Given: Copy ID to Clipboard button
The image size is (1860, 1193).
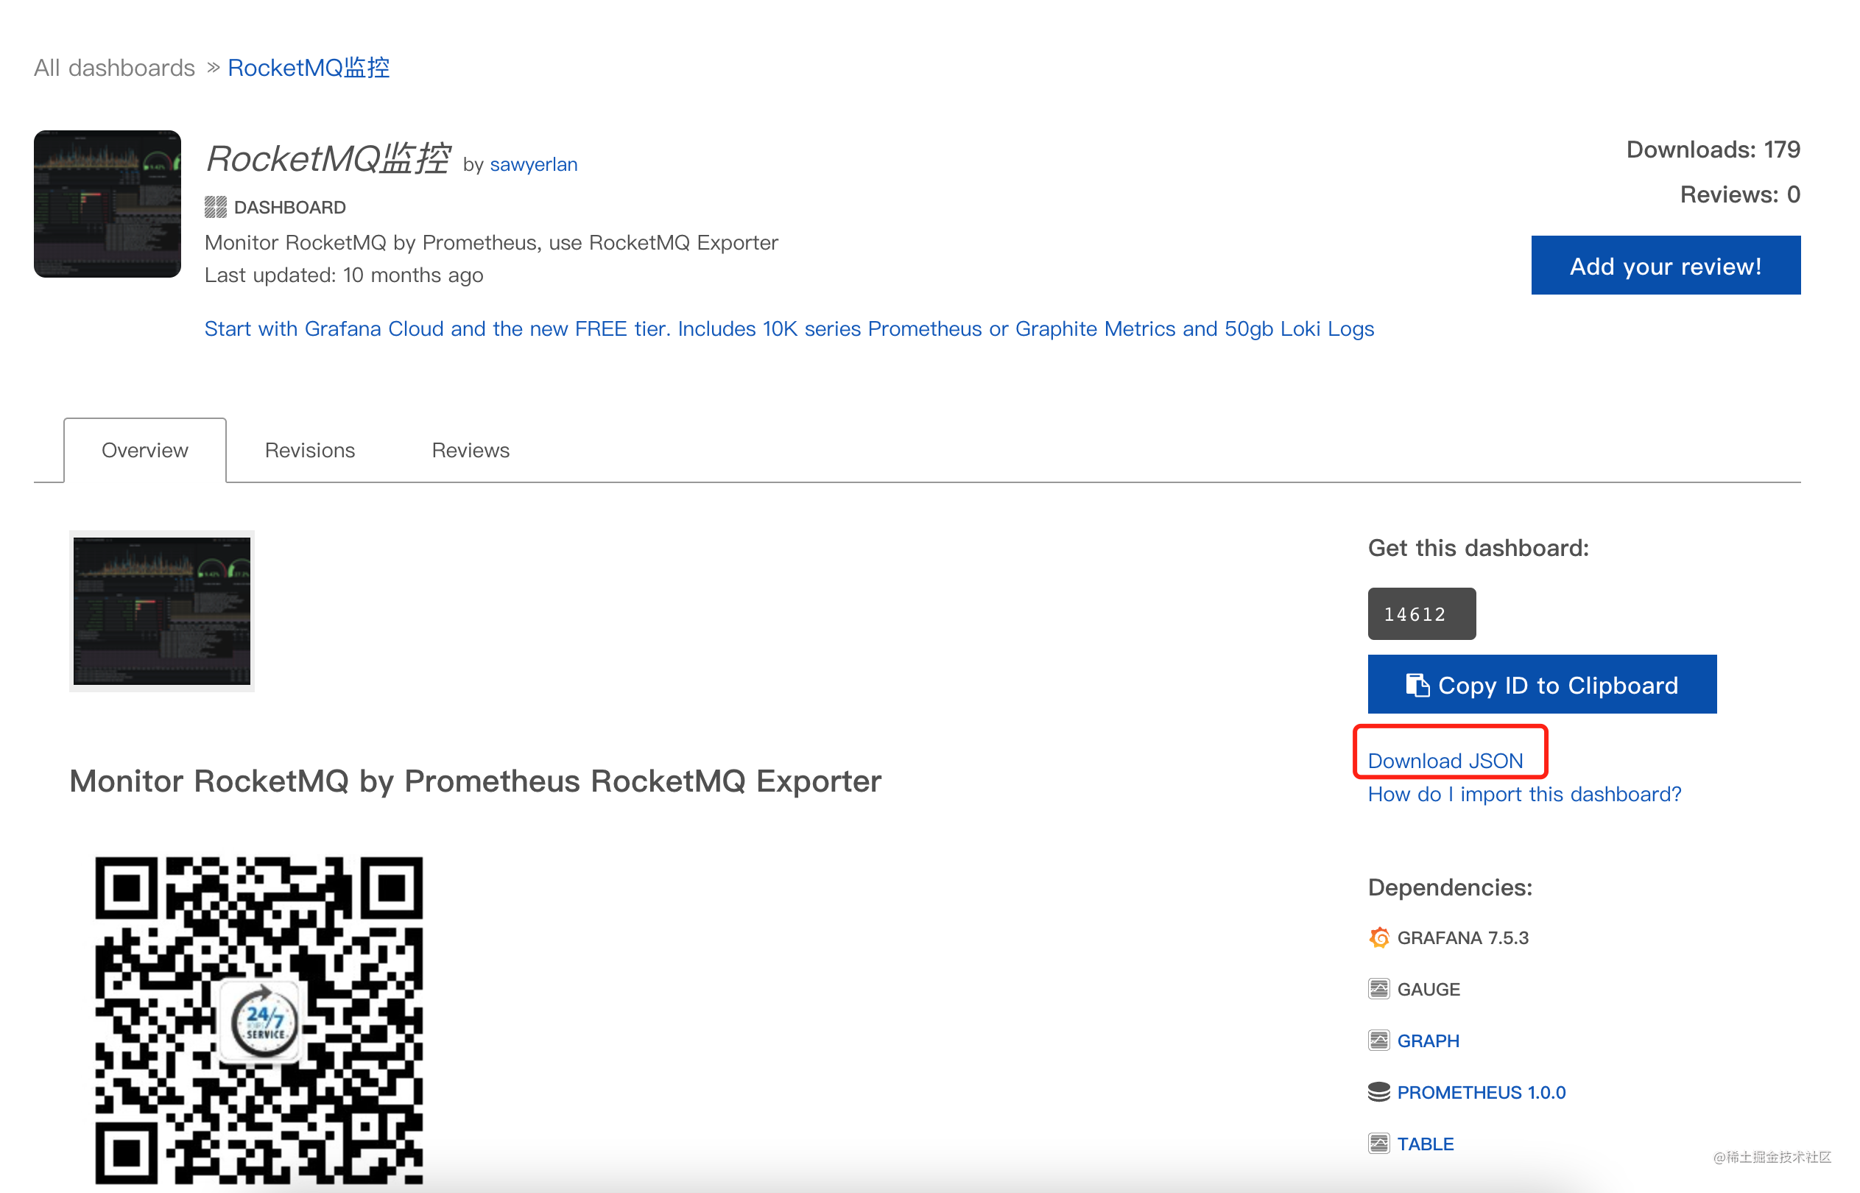Looking at the screenshot, I should point(1542,684).
